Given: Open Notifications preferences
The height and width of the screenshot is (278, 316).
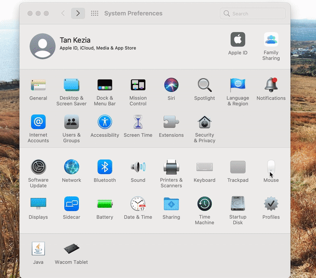Looking at the screenshot, I should click(x=271, y=85).
